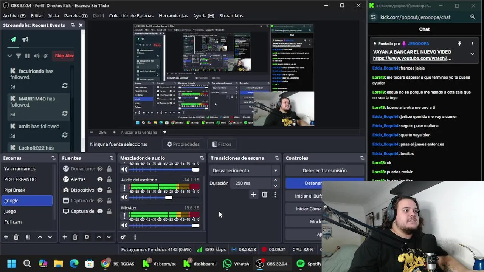
Task: Pause the Streamlabs alert queue
Action: tap(27, 56)
